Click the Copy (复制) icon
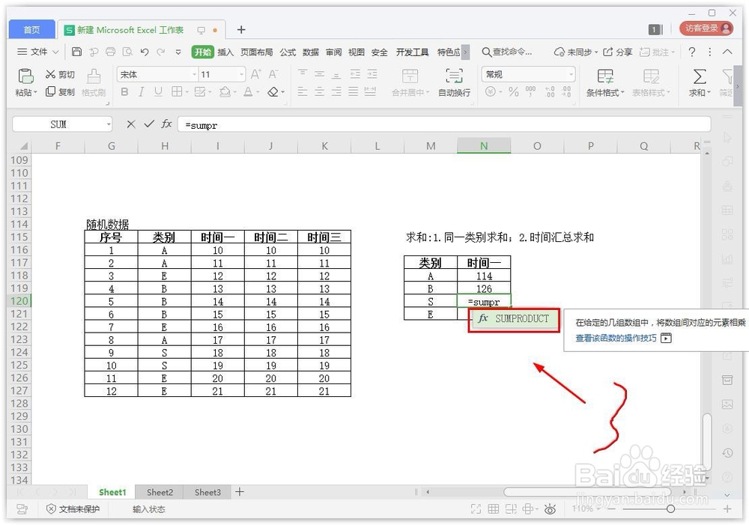The image size is (749, 525). 50,91
